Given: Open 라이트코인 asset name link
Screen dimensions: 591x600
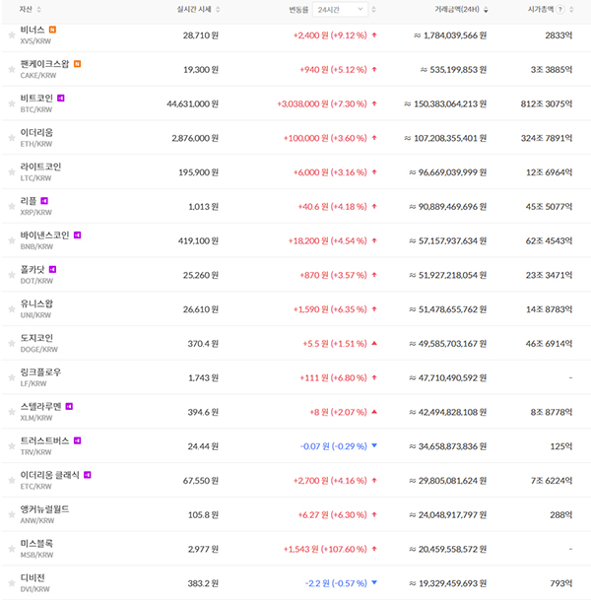Looking at the screenshot, I should tap(40, 167).
